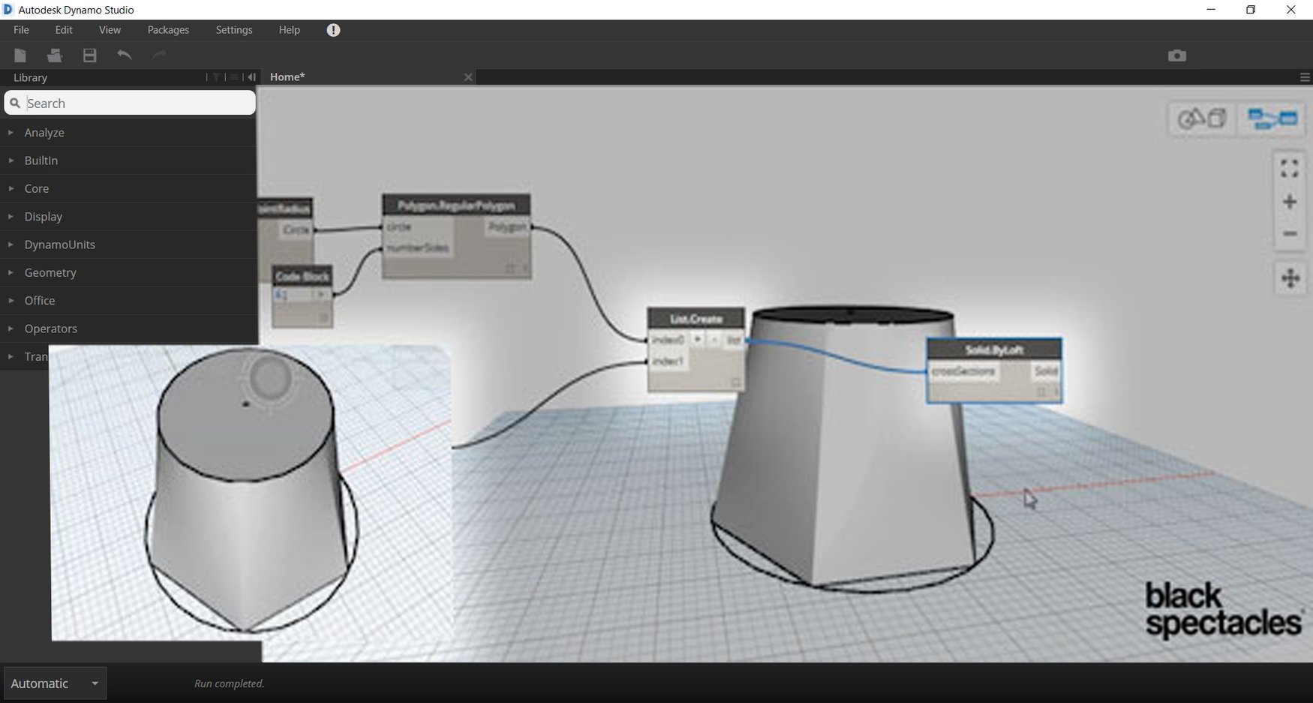Select the Save icon in the toolbar
Image resolution: width=1313 pixels, height=703 pixels.
(x=89, y=55)
